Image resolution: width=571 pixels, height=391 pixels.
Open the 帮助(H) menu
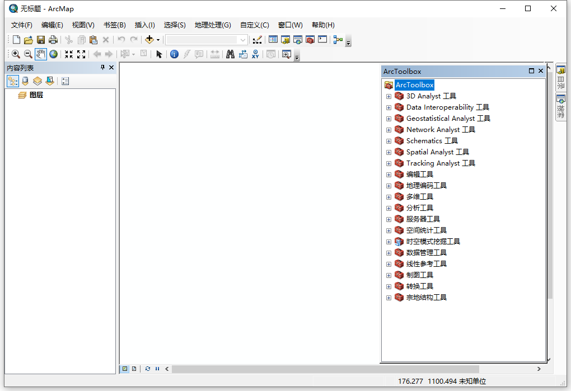323,25
